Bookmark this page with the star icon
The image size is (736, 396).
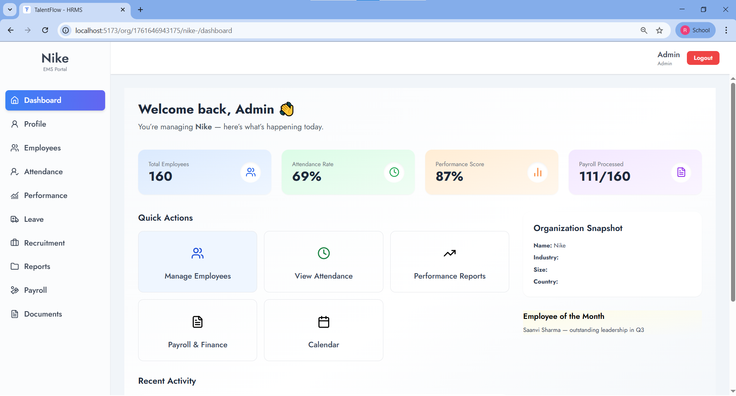[659, 30]
